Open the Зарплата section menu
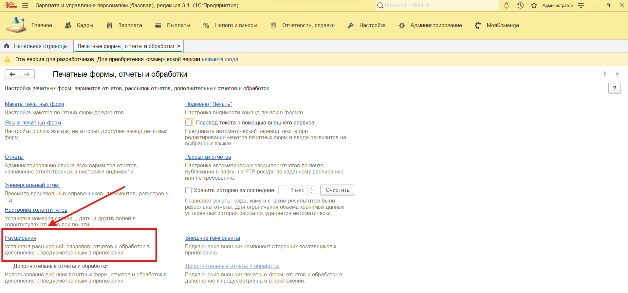The width and height of the screenshot is (628, 293). point(130,25)
